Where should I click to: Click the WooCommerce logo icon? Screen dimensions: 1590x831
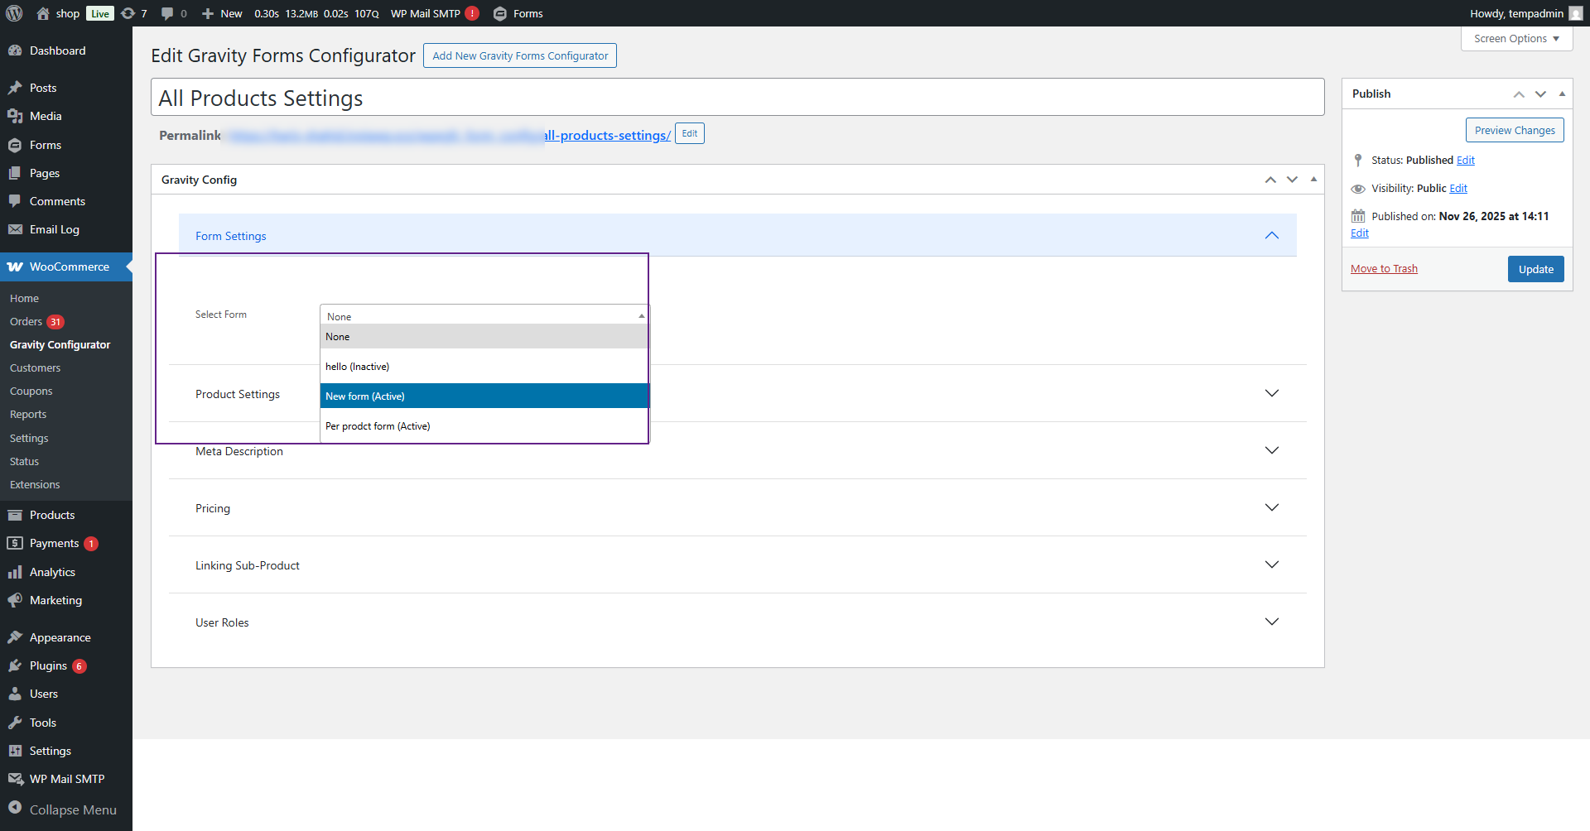tap(15, 267)
